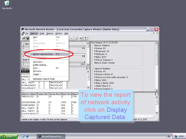
Task: Open the Options menu
Action: coord(50,34)
